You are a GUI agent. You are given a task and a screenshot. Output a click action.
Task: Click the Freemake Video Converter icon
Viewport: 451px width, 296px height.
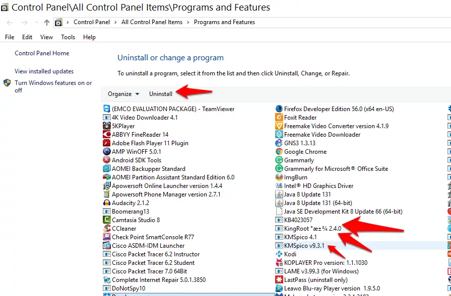pos(279,126)
